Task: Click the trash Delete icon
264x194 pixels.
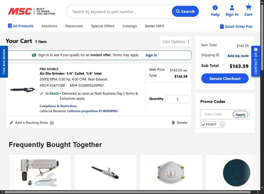Action: [x=174, y=122]
